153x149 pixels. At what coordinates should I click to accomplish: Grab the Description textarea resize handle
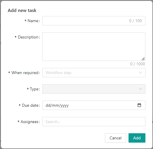click(x=143, y=59)
